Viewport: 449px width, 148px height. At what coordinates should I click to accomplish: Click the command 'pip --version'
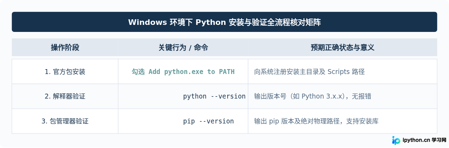point(208,121)
